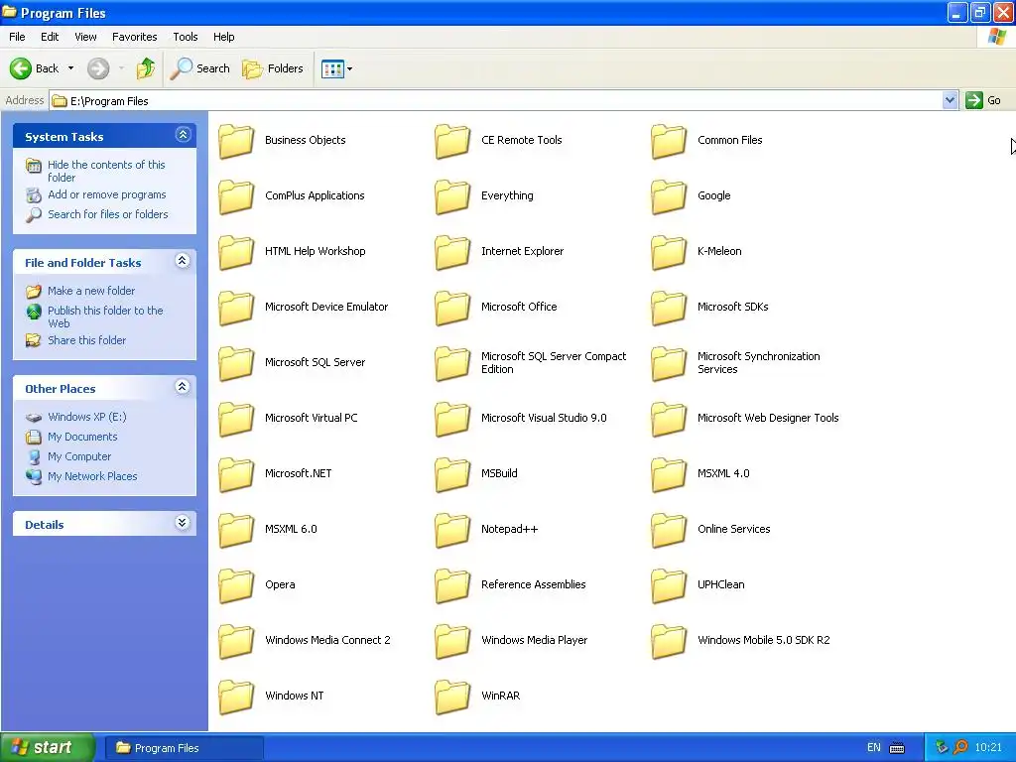Select the Microsoft SDKs folder icon

669,308
